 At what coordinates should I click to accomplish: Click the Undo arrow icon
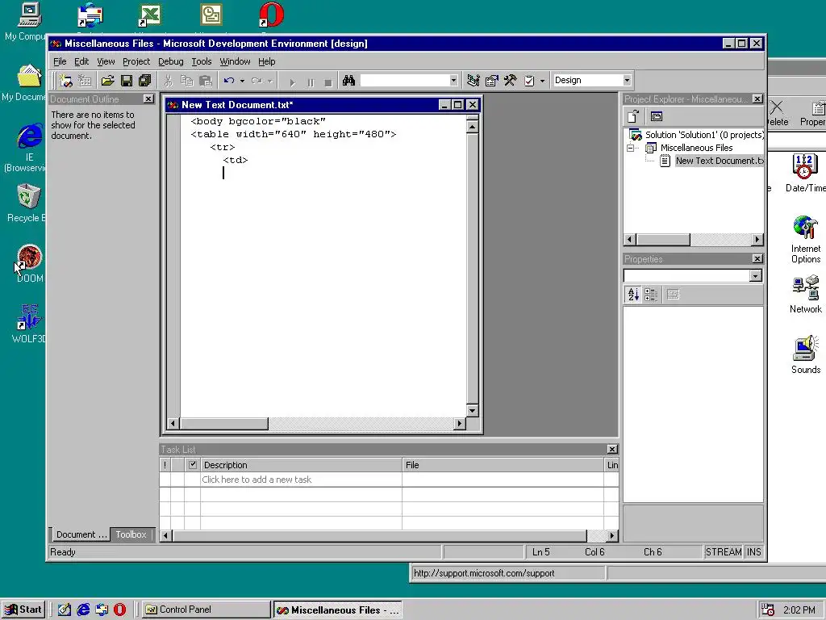pos(228,81)
